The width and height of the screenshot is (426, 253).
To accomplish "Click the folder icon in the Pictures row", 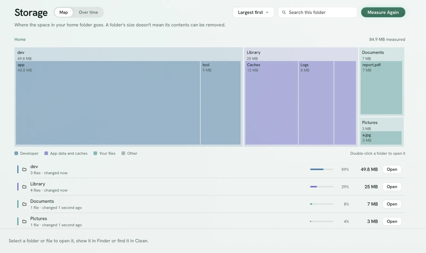I will click(24, 221).
